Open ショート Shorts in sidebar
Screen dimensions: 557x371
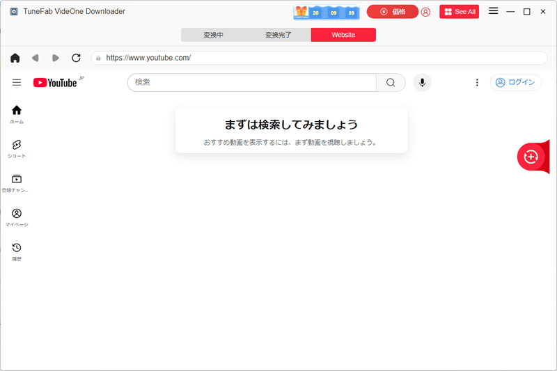[17, 149]
